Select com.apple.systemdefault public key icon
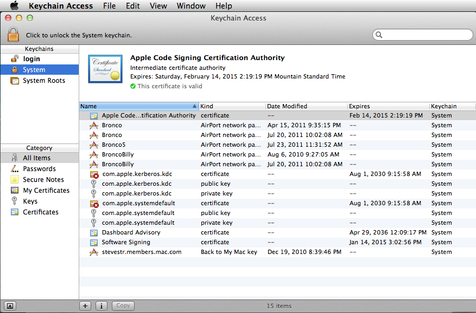 94,213
